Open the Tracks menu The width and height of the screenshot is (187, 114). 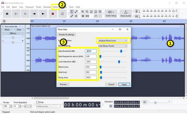click(x=38, y=7)
